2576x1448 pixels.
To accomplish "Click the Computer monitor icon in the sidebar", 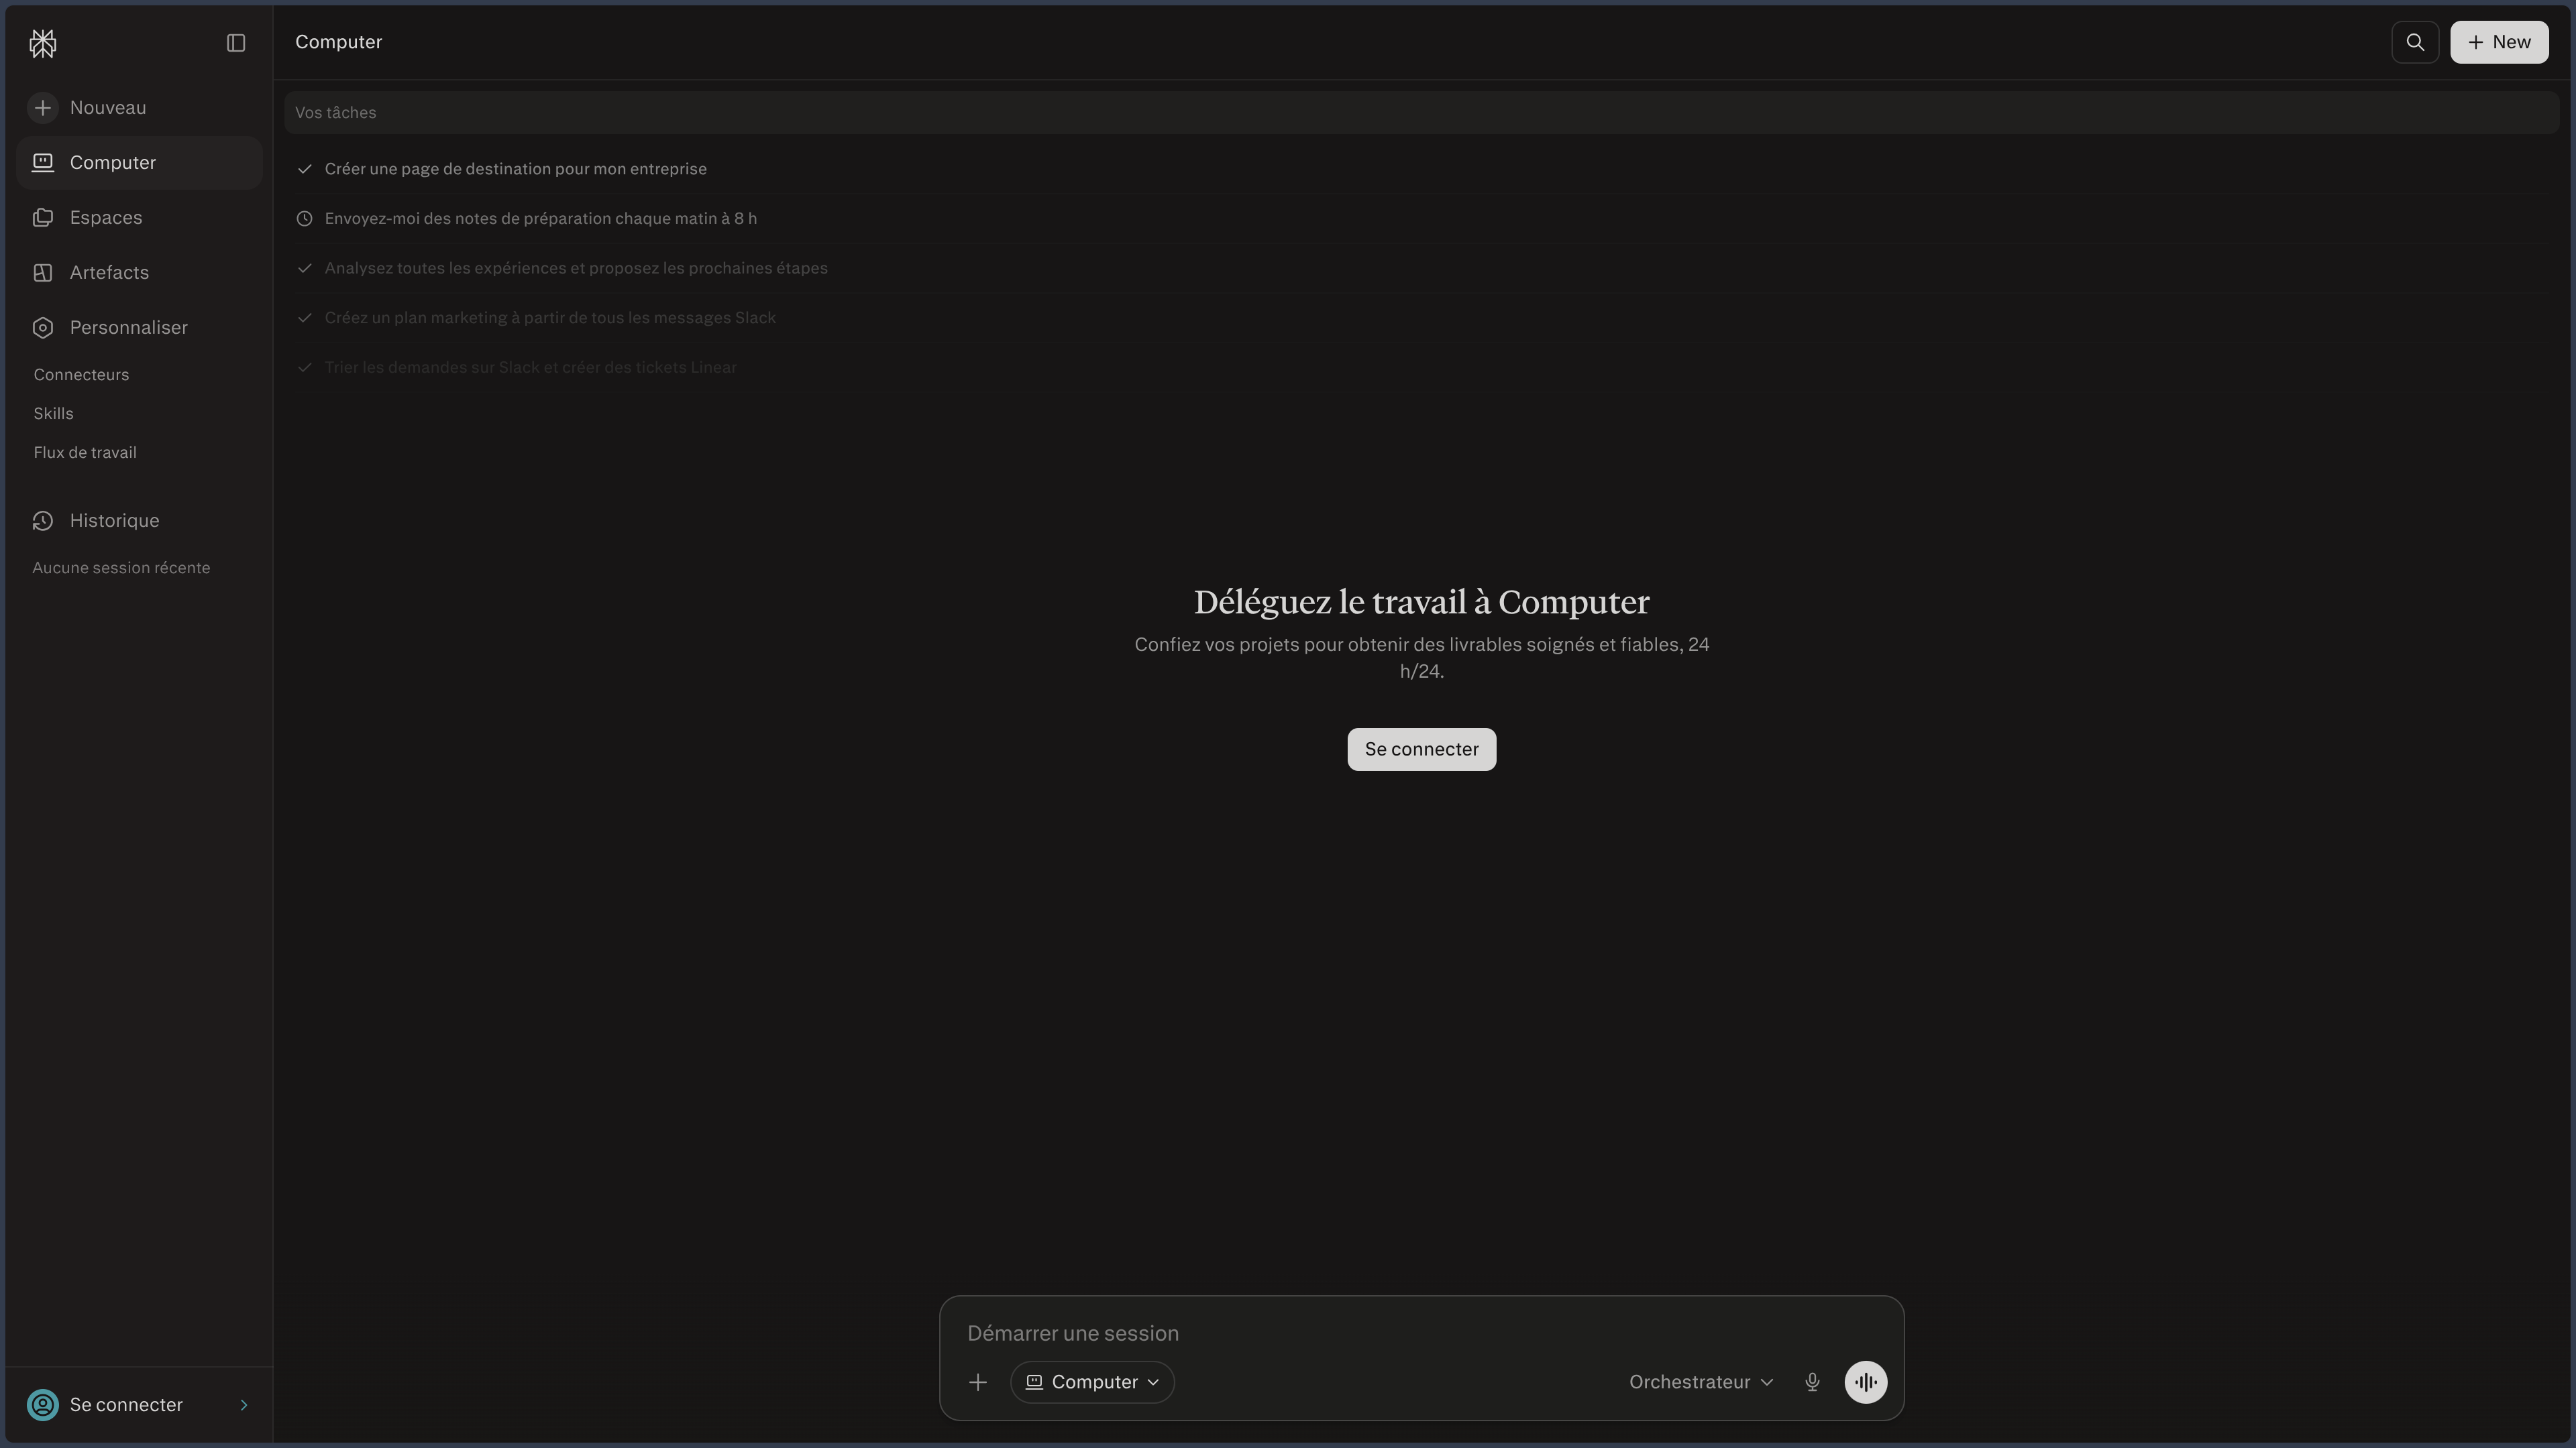I will [43, 163].
